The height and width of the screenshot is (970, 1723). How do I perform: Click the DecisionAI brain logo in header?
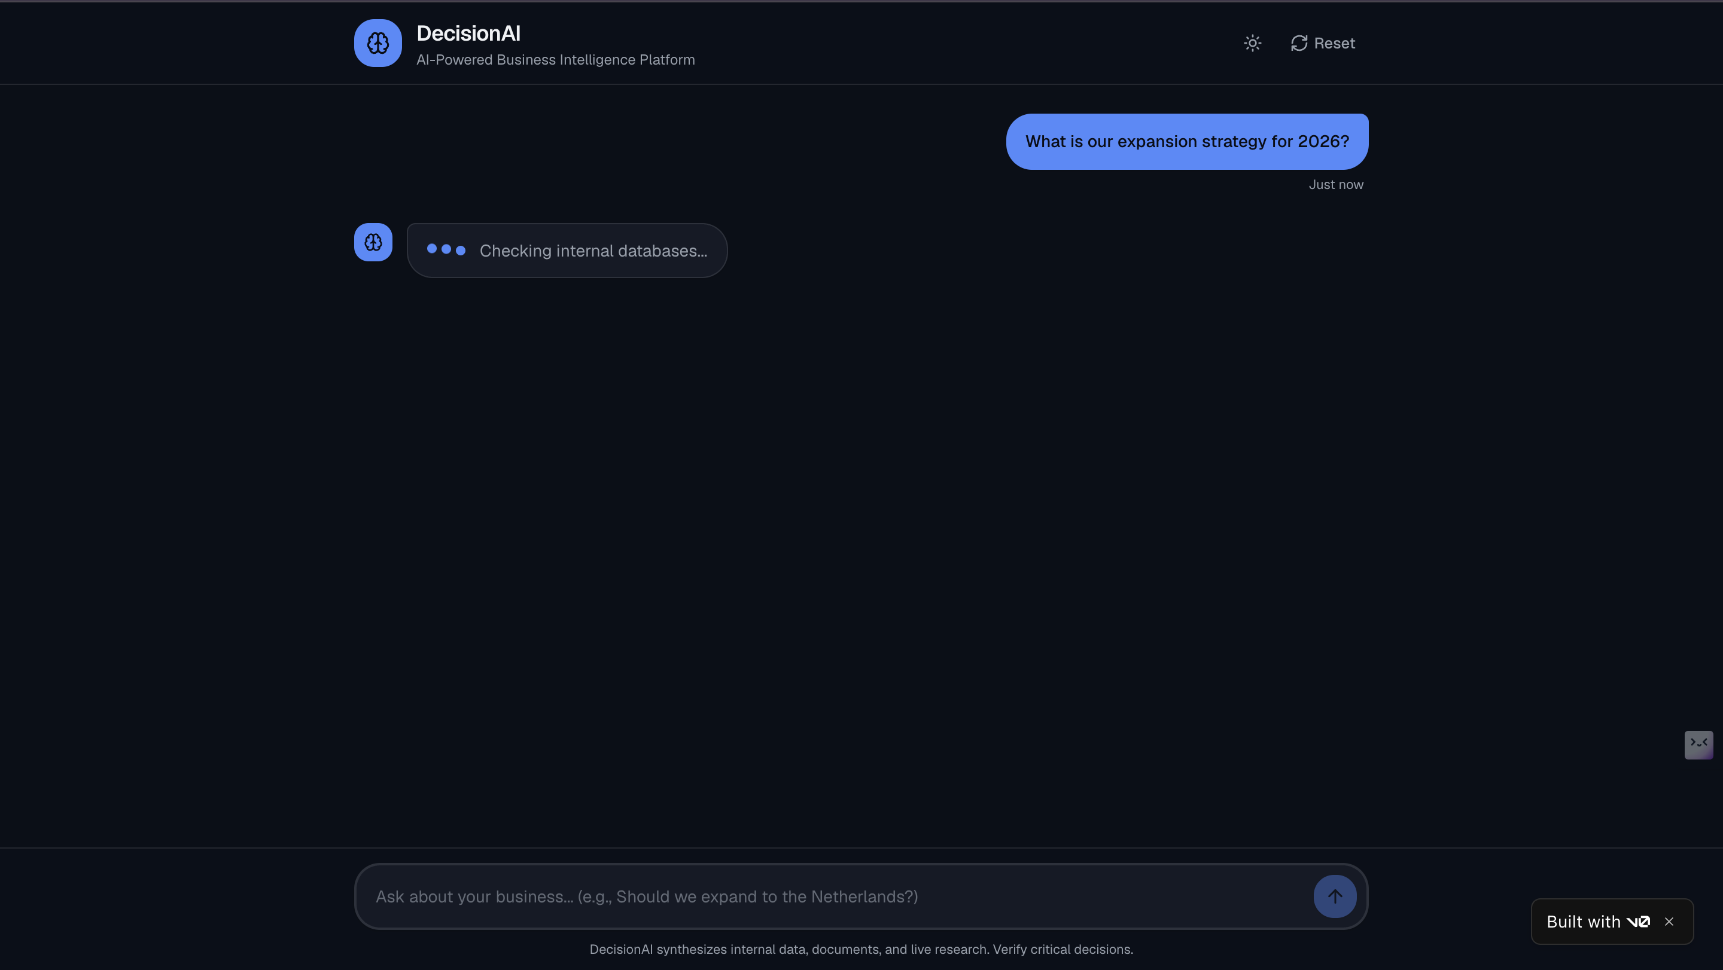click(x=378, y=44)
